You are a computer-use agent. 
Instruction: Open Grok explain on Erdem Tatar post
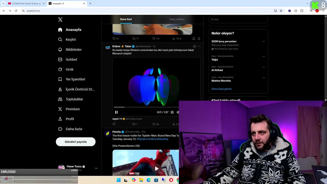(194, 47)
